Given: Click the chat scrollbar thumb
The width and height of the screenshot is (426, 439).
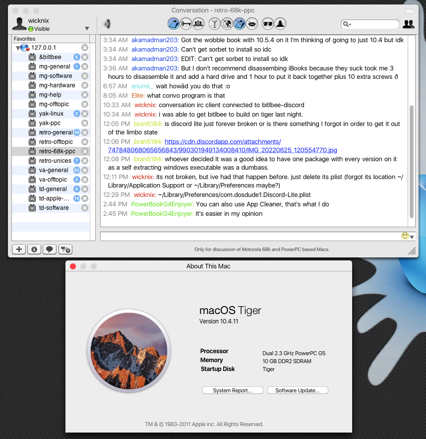Looking at the screenshot, I should (412, 162).
